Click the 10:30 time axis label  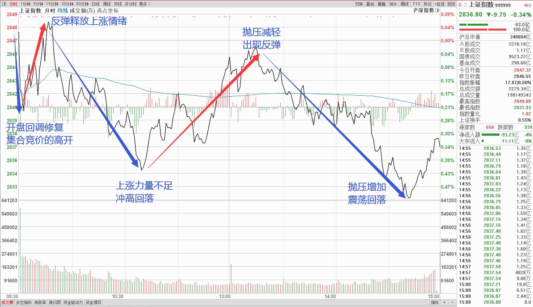tap(118, 296)
